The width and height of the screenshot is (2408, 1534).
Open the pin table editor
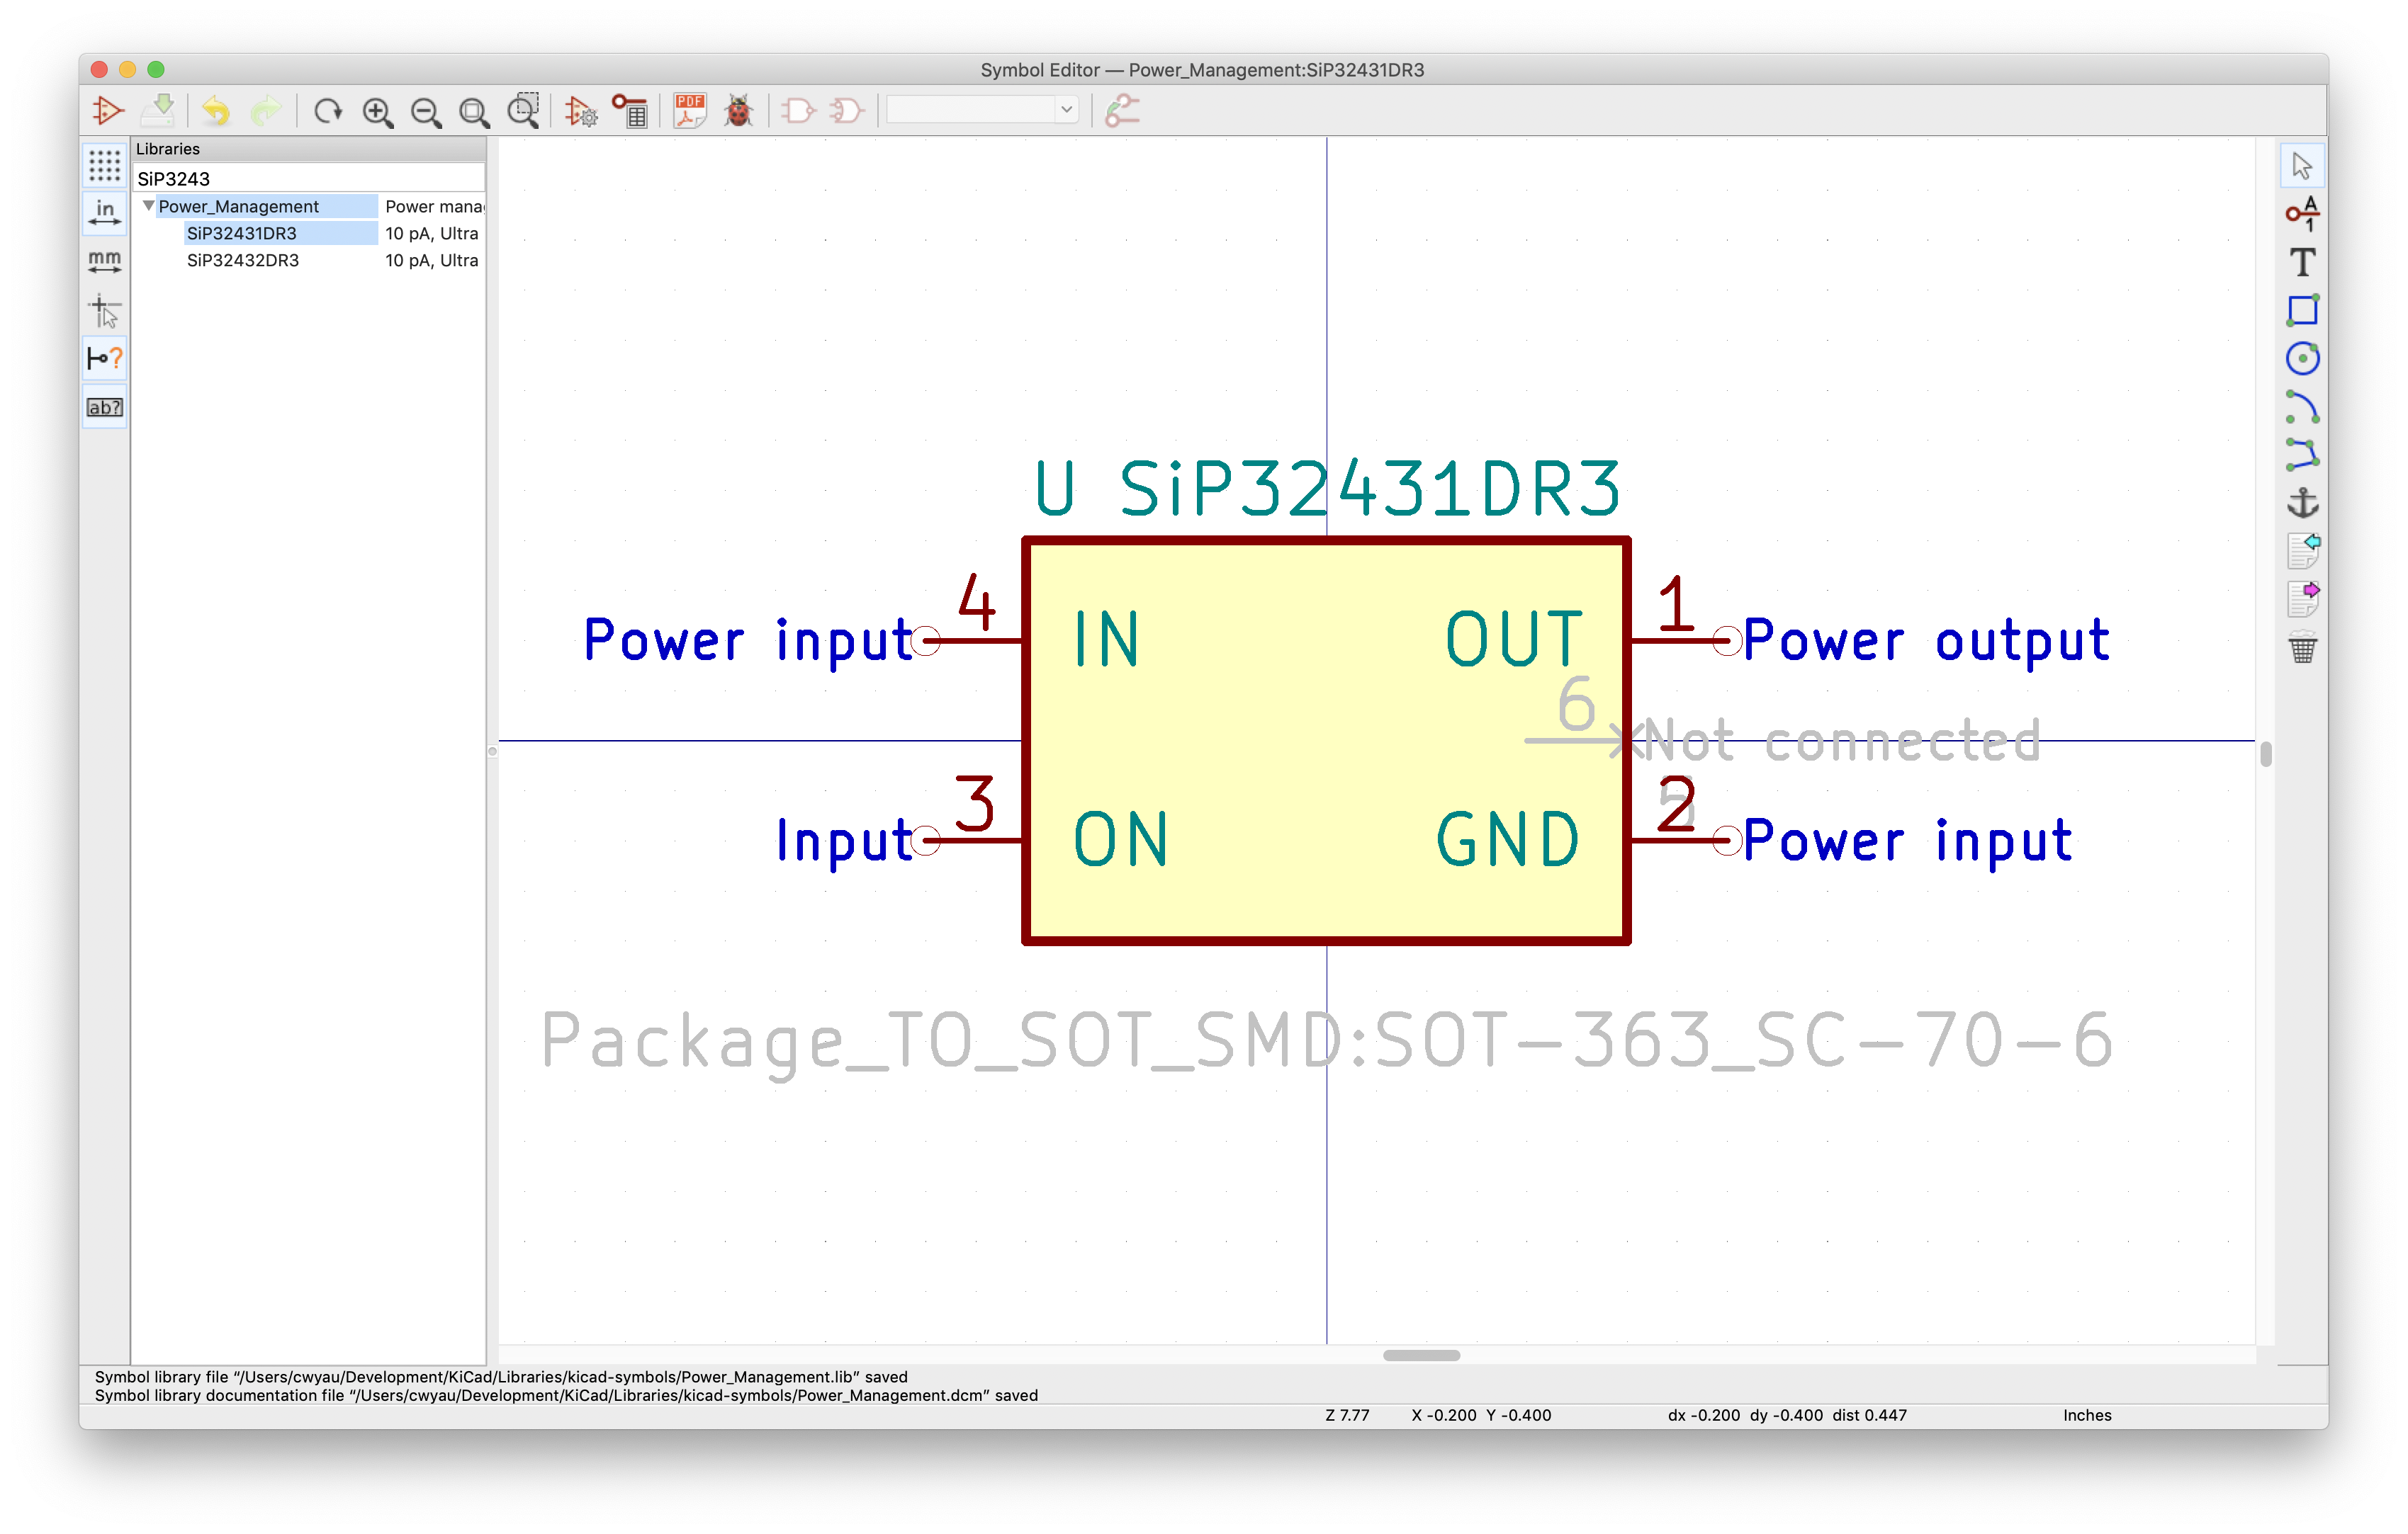(630, 111)
